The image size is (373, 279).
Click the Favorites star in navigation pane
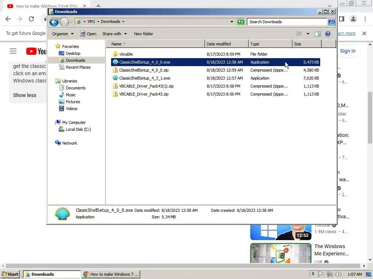coord(58,46)
